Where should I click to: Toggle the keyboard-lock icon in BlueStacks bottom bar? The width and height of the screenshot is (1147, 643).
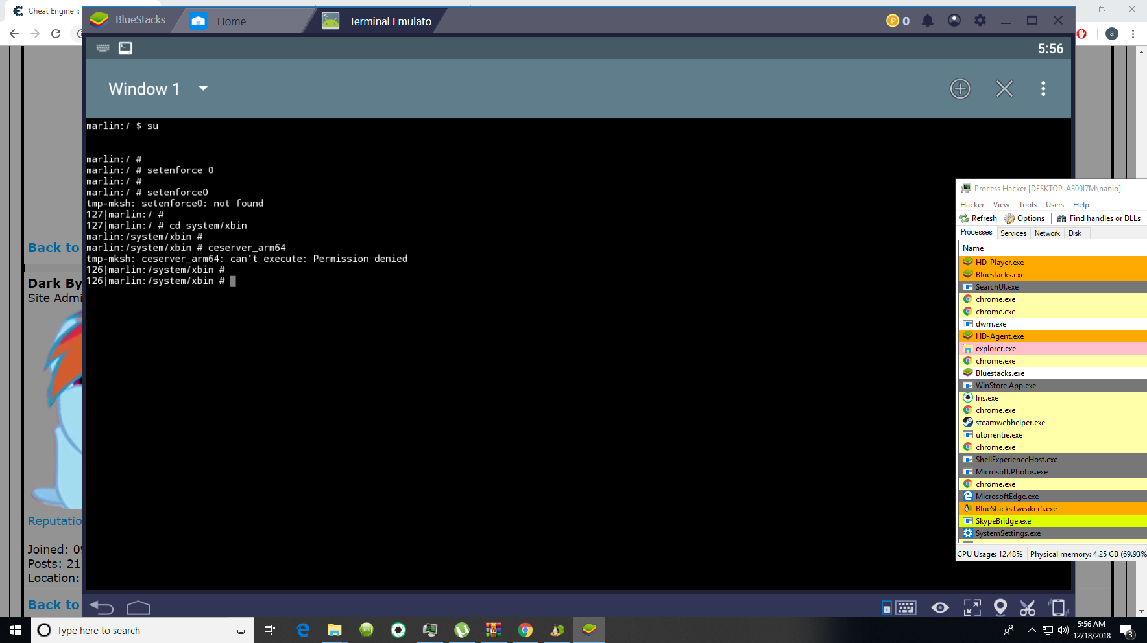tap(887, 607)
